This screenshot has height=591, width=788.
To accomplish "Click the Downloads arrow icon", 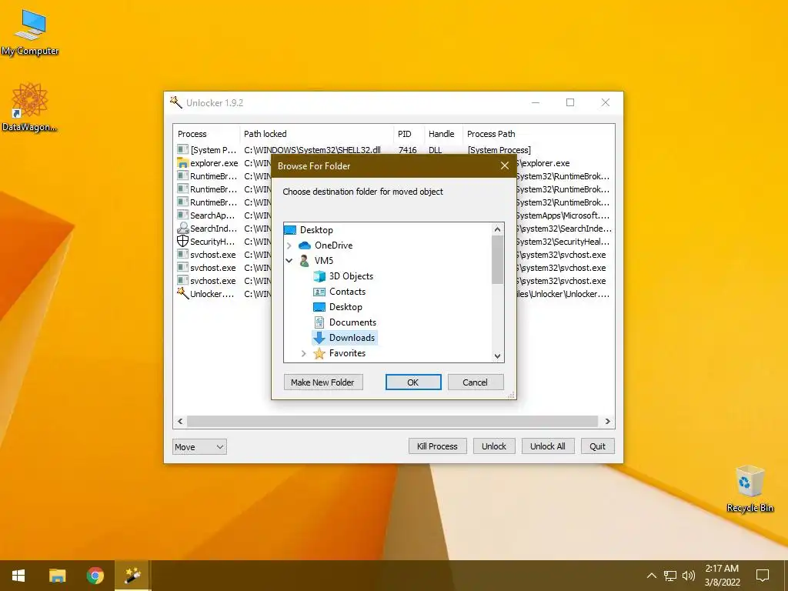I will 319,338.
